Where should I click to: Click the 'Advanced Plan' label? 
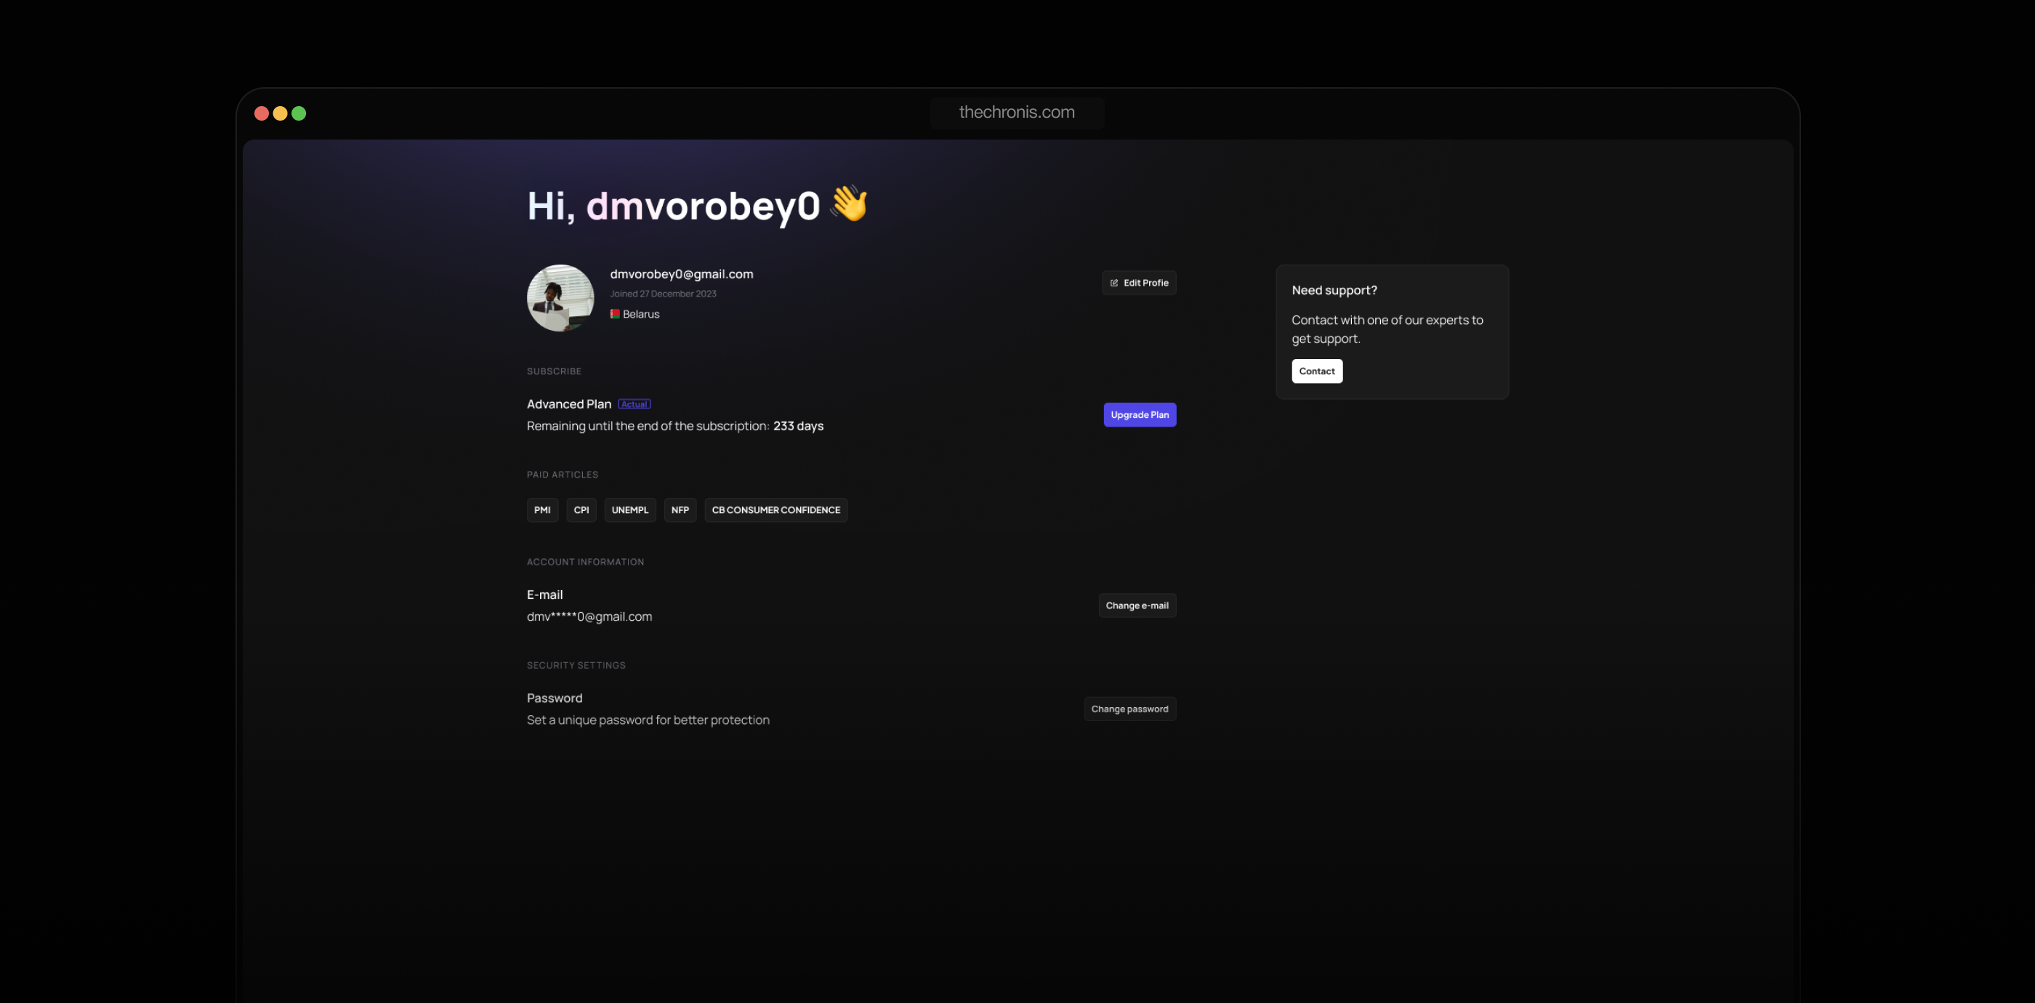coord(569,404)
